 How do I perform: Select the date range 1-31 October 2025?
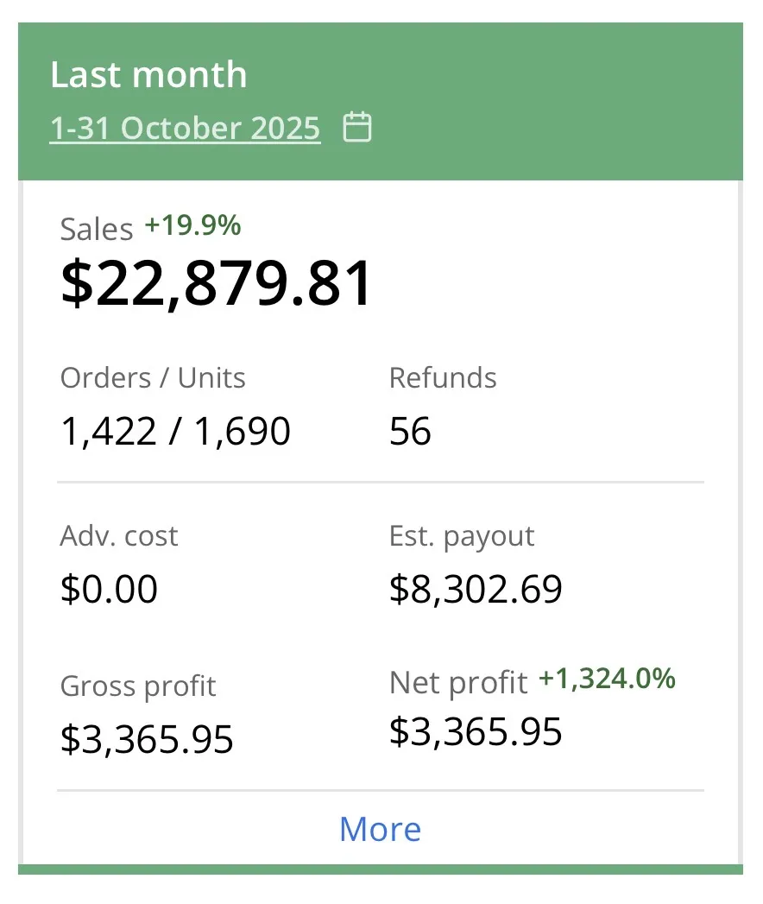click(x=184, y=128)
